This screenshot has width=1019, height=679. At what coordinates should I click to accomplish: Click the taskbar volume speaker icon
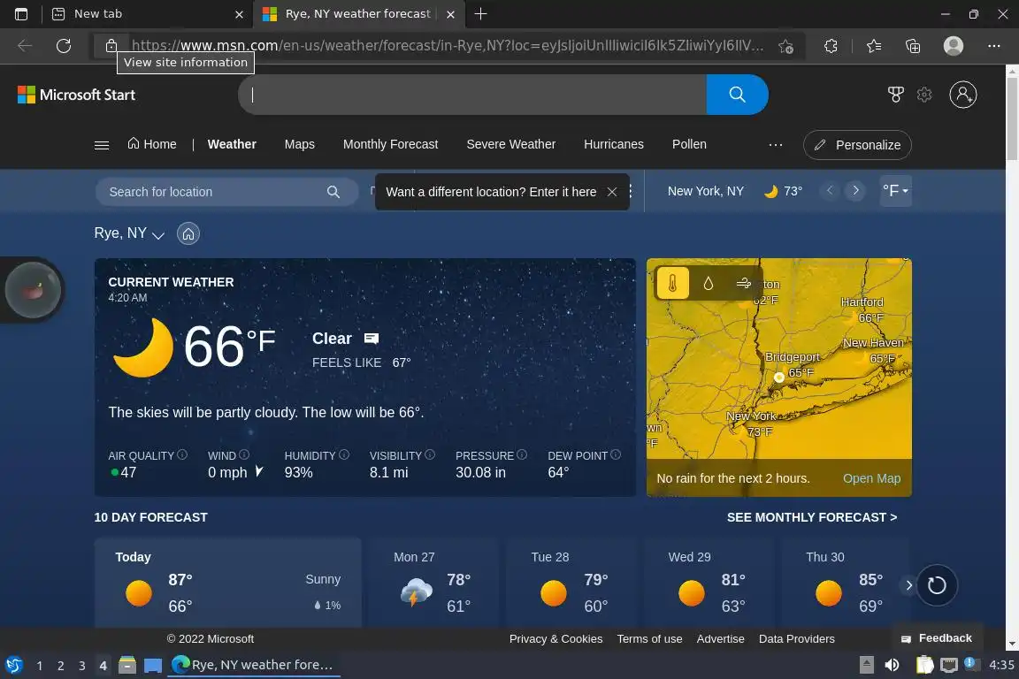coord(892,665)
